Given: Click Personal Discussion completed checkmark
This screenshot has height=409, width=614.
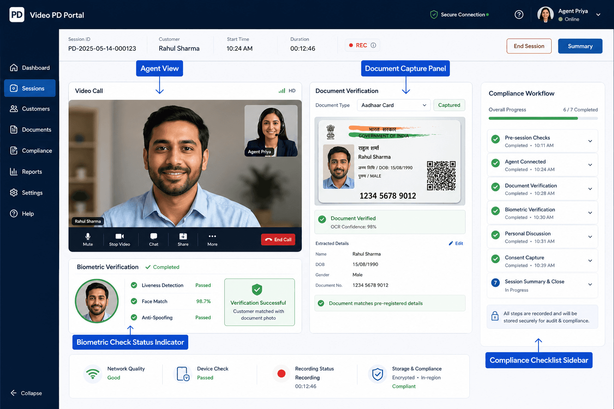Looking at the screenshot, I should (x=495, y=235).
